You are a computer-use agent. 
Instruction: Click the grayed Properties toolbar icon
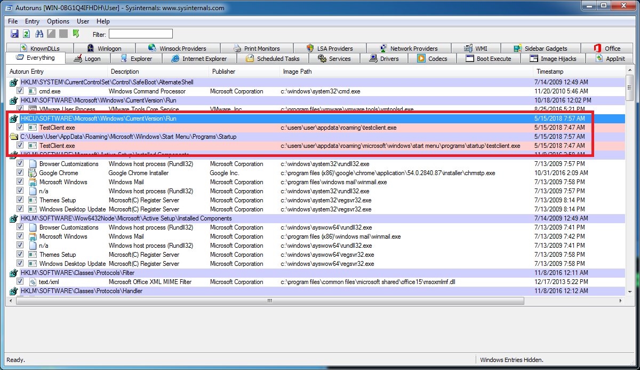click(x=51, y=34)
